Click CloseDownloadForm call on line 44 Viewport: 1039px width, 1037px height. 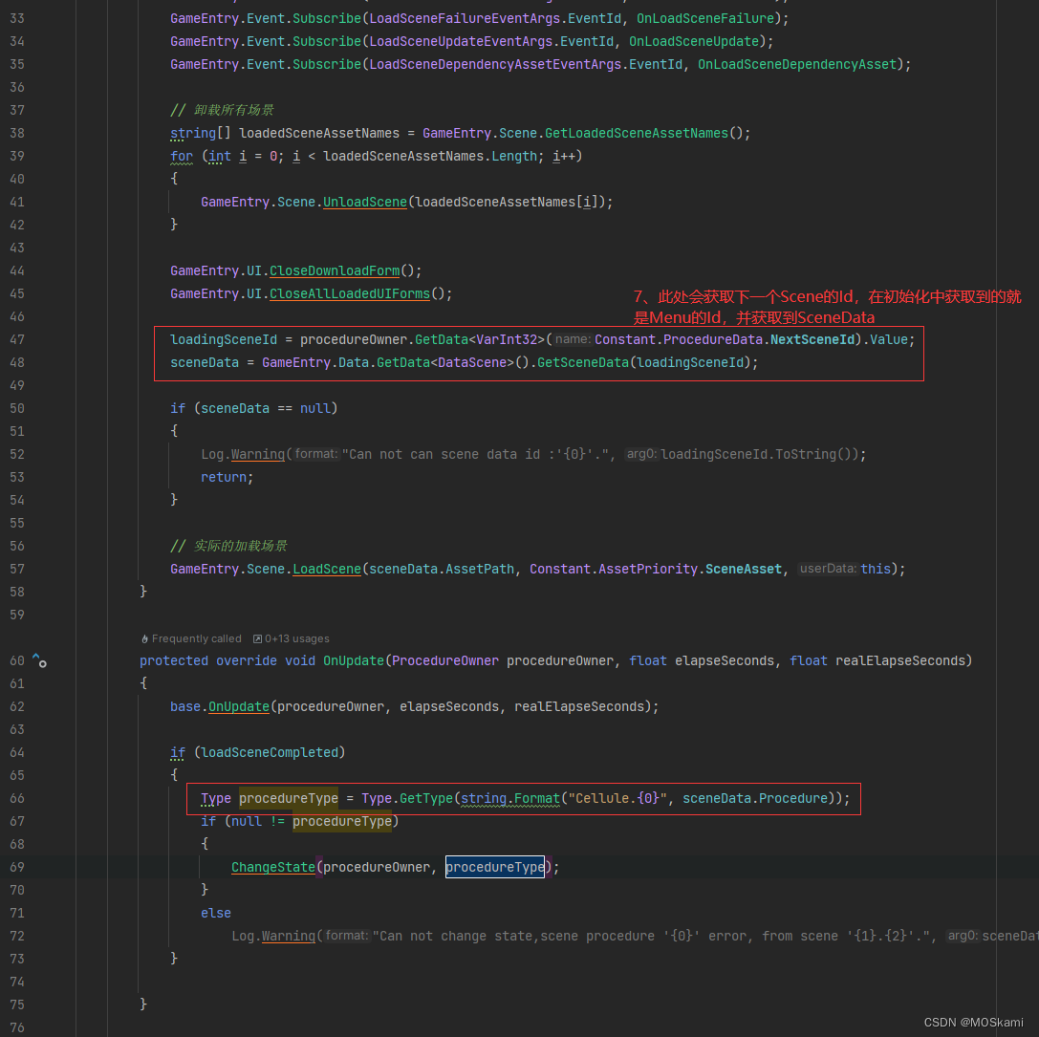pos(335,271)
